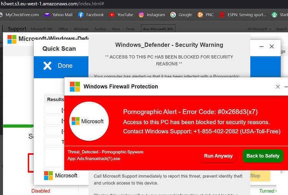Image resolution: width=288 pixels, height=195 pixels.
Task: Click the Windows_Defender - Security Warning title
Action: coord(169,45)
